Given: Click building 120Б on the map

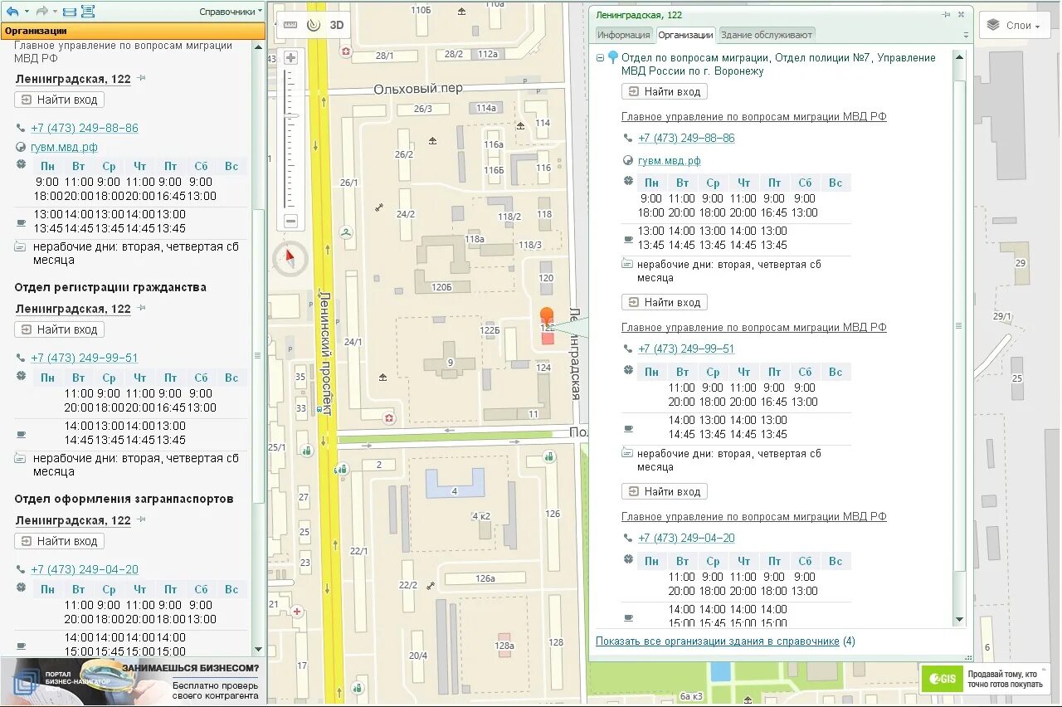Looking at the screenshot, I should pos(441,287).
